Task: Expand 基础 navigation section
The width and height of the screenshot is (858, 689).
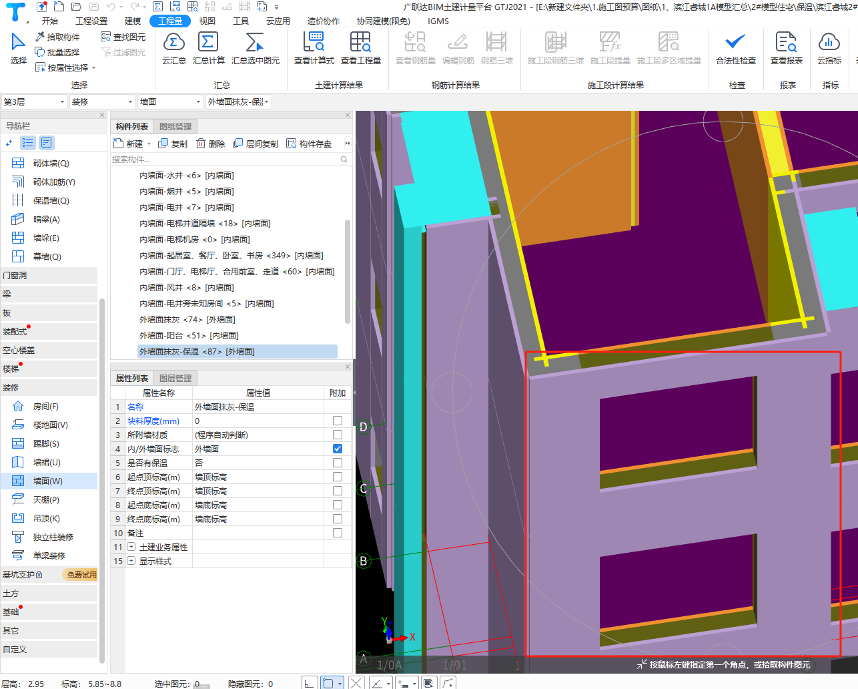Action: [x=49, y=612]
